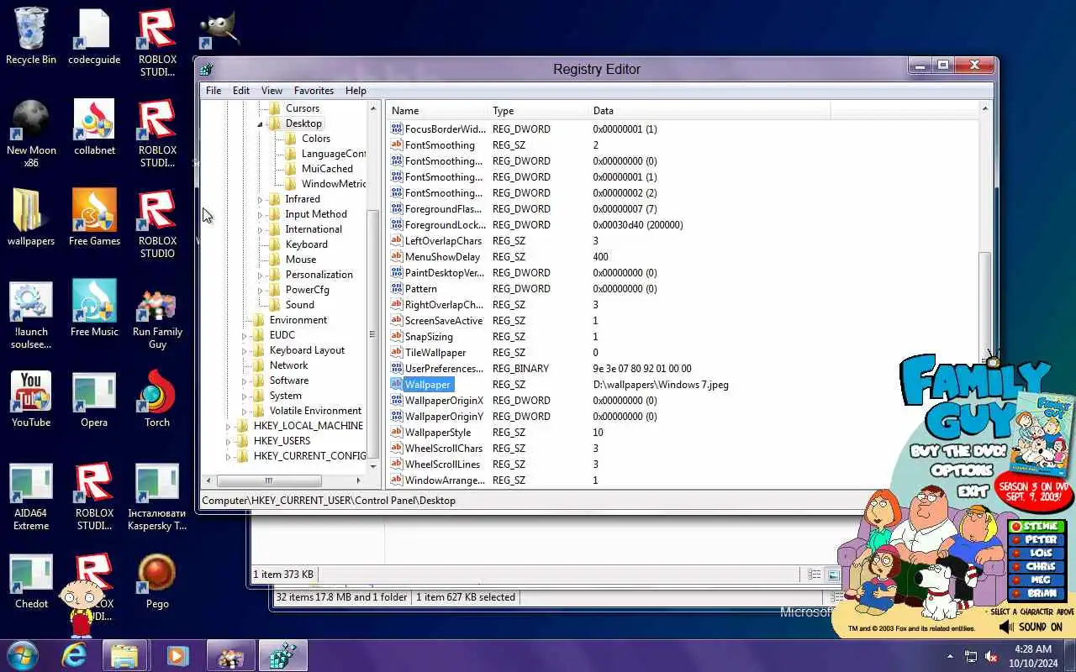Launch the Torch browser shortcut
The image size is (1076, 672).
[x=157, y=399]
